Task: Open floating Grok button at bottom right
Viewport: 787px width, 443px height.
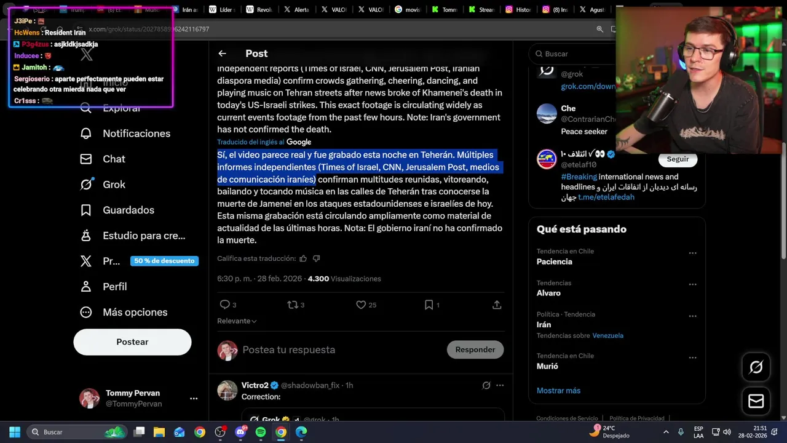Action: [x=756, y=367]
